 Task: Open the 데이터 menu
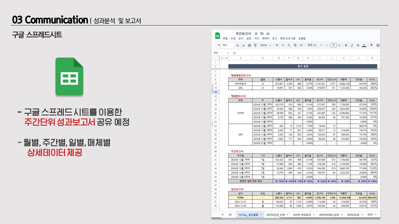pyautogui.click(x=266, y=39)
